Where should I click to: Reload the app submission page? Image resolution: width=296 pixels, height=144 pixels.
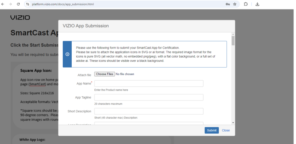coord(18,4)
